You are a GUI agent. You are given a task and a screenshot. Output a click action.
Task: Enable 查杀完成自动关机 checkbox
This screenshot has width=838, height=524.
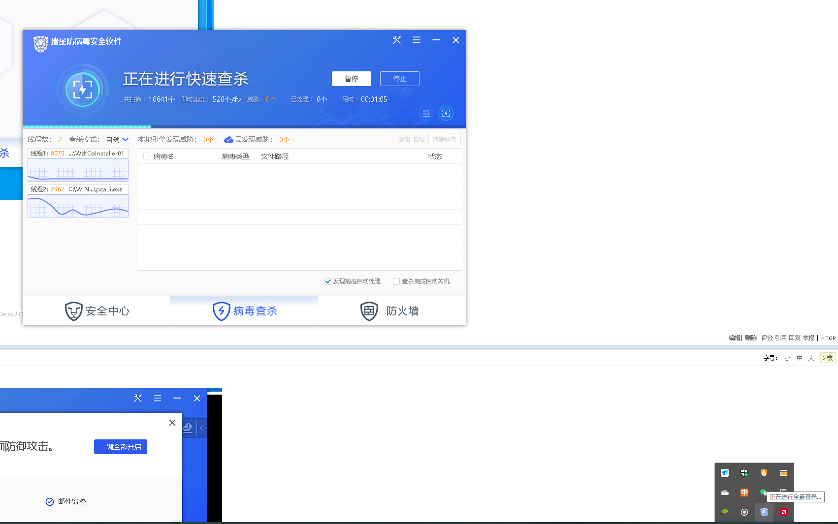[x=396, y=281]
